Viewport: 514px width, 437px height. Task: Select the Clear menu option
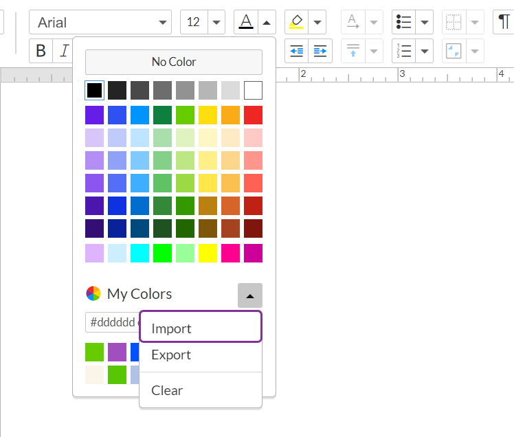(x=201, y=390)
